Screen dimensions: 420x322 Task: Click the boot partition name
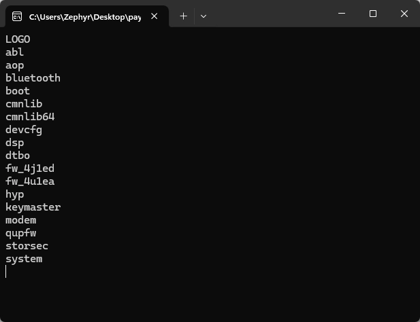coord(18,91)
